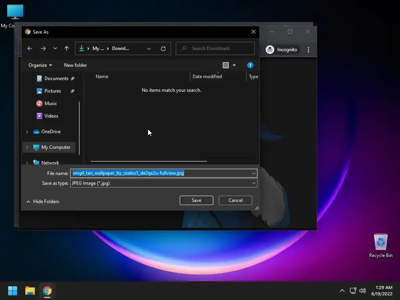Go back in Save As dialog
Screen dimensions: 400x300
(30, 48)
